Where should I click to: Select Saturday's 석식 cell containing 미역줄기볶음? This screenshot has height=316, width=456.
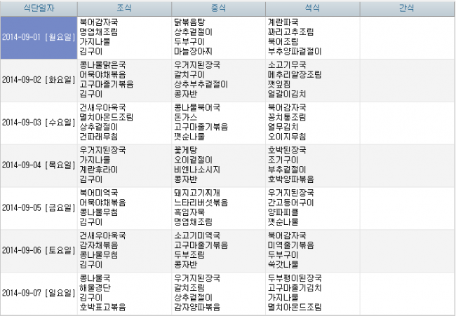pos(312,250)
